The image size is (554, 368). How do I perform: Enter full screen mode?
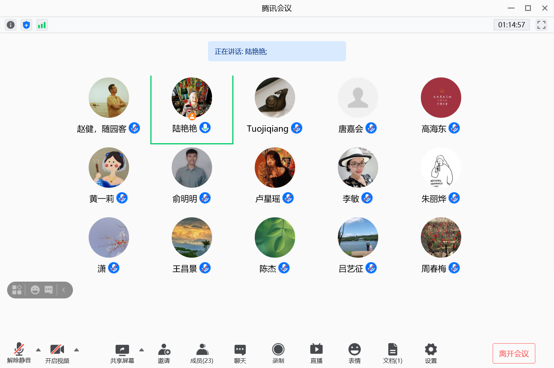click(541, 25)
